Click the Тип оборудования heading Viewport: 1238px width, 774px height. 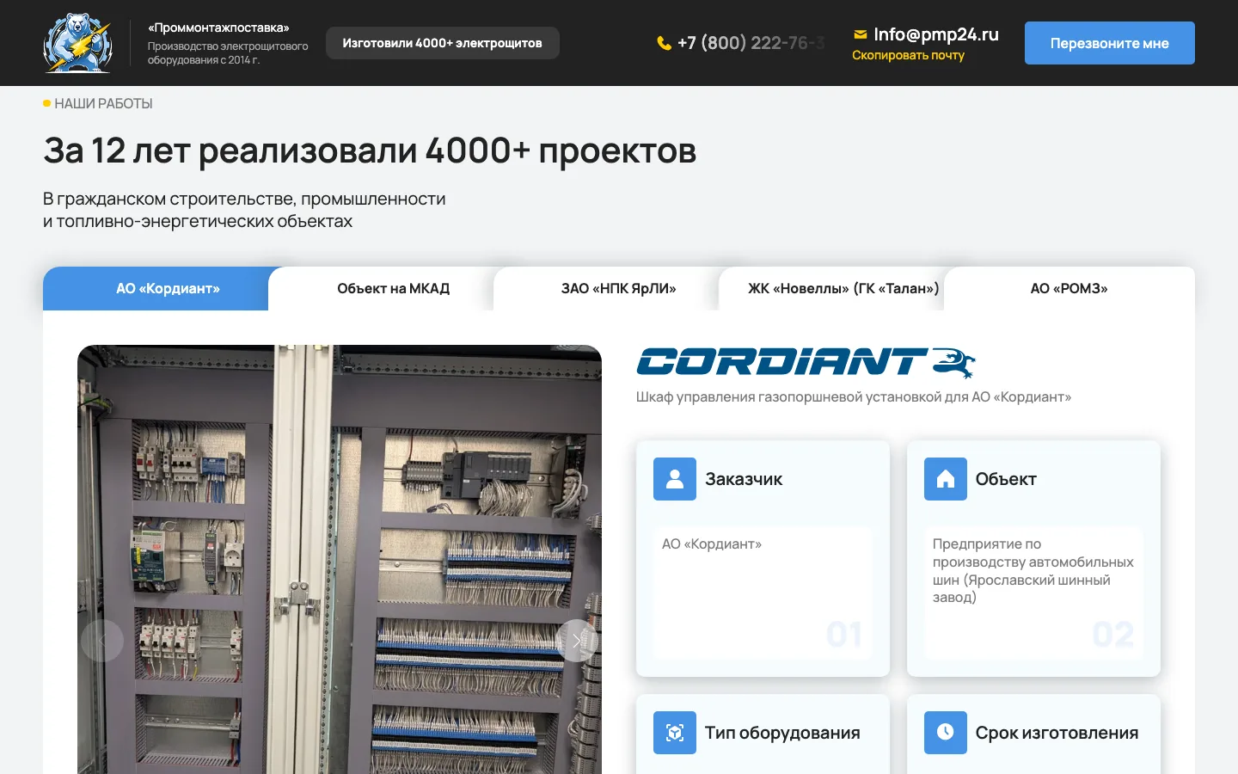coord(782,733)
